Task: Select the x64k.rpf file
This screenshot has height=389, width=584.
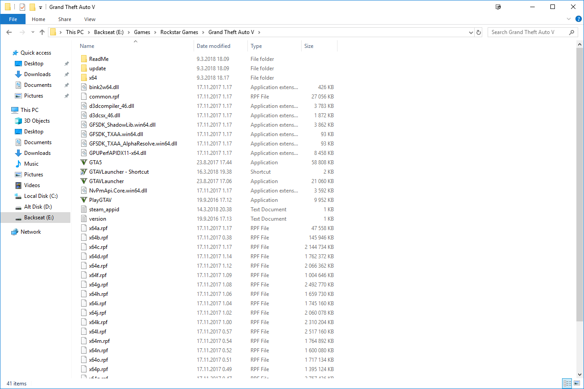Action: click(98, 322)
